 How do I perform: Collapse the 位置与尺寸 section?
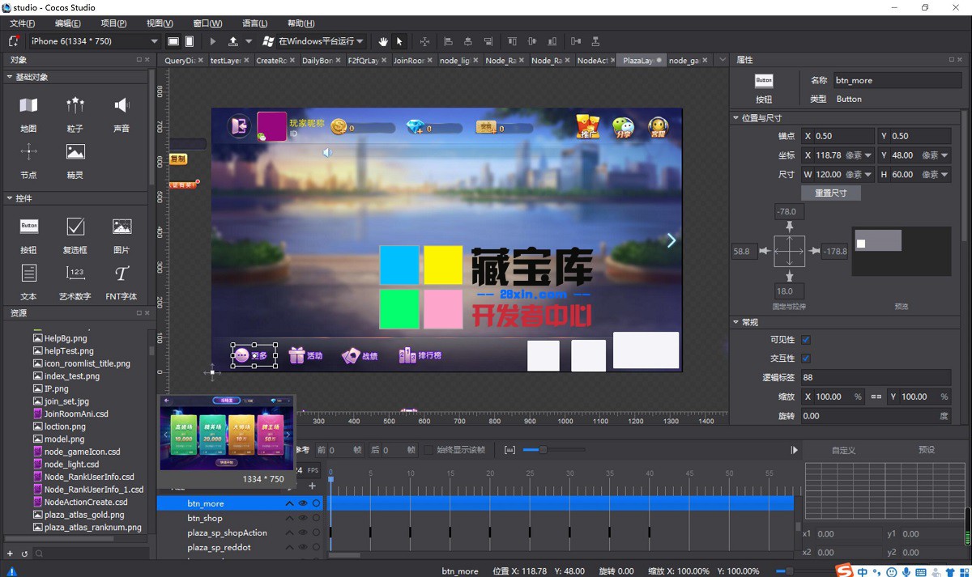734,118
